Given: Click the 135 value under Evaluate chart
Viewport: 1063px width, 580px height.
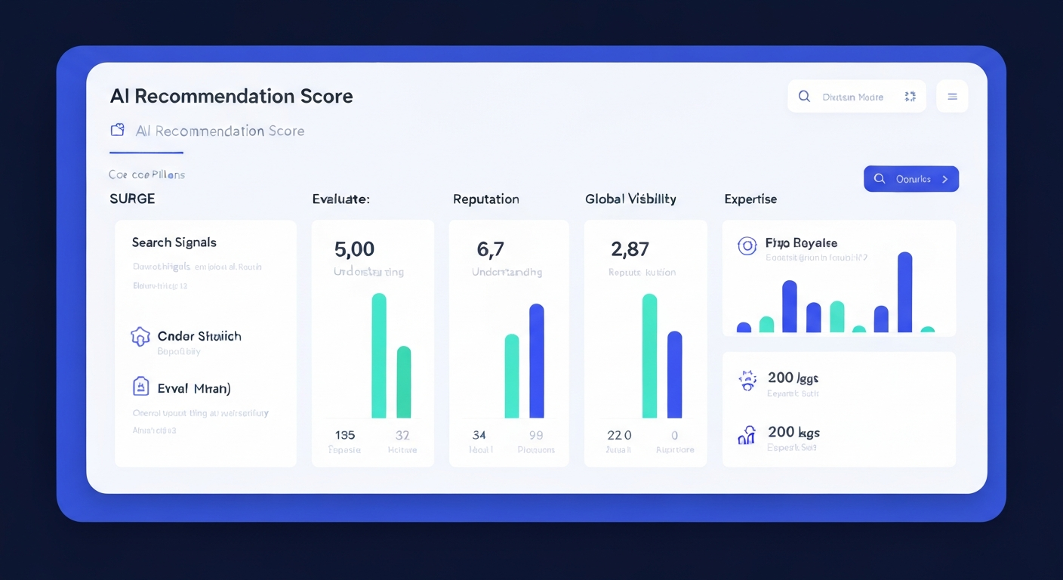Looking at the screenshot, I should [345, 435].
